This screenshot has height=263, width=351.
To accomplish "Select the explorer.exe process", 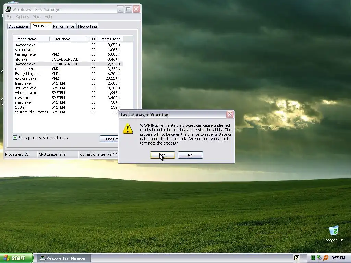I will 68,78.
